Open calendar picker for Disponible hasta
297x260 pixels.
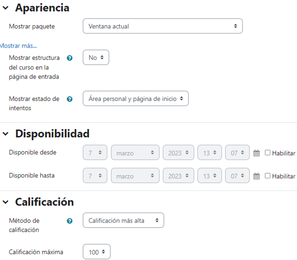256,175
